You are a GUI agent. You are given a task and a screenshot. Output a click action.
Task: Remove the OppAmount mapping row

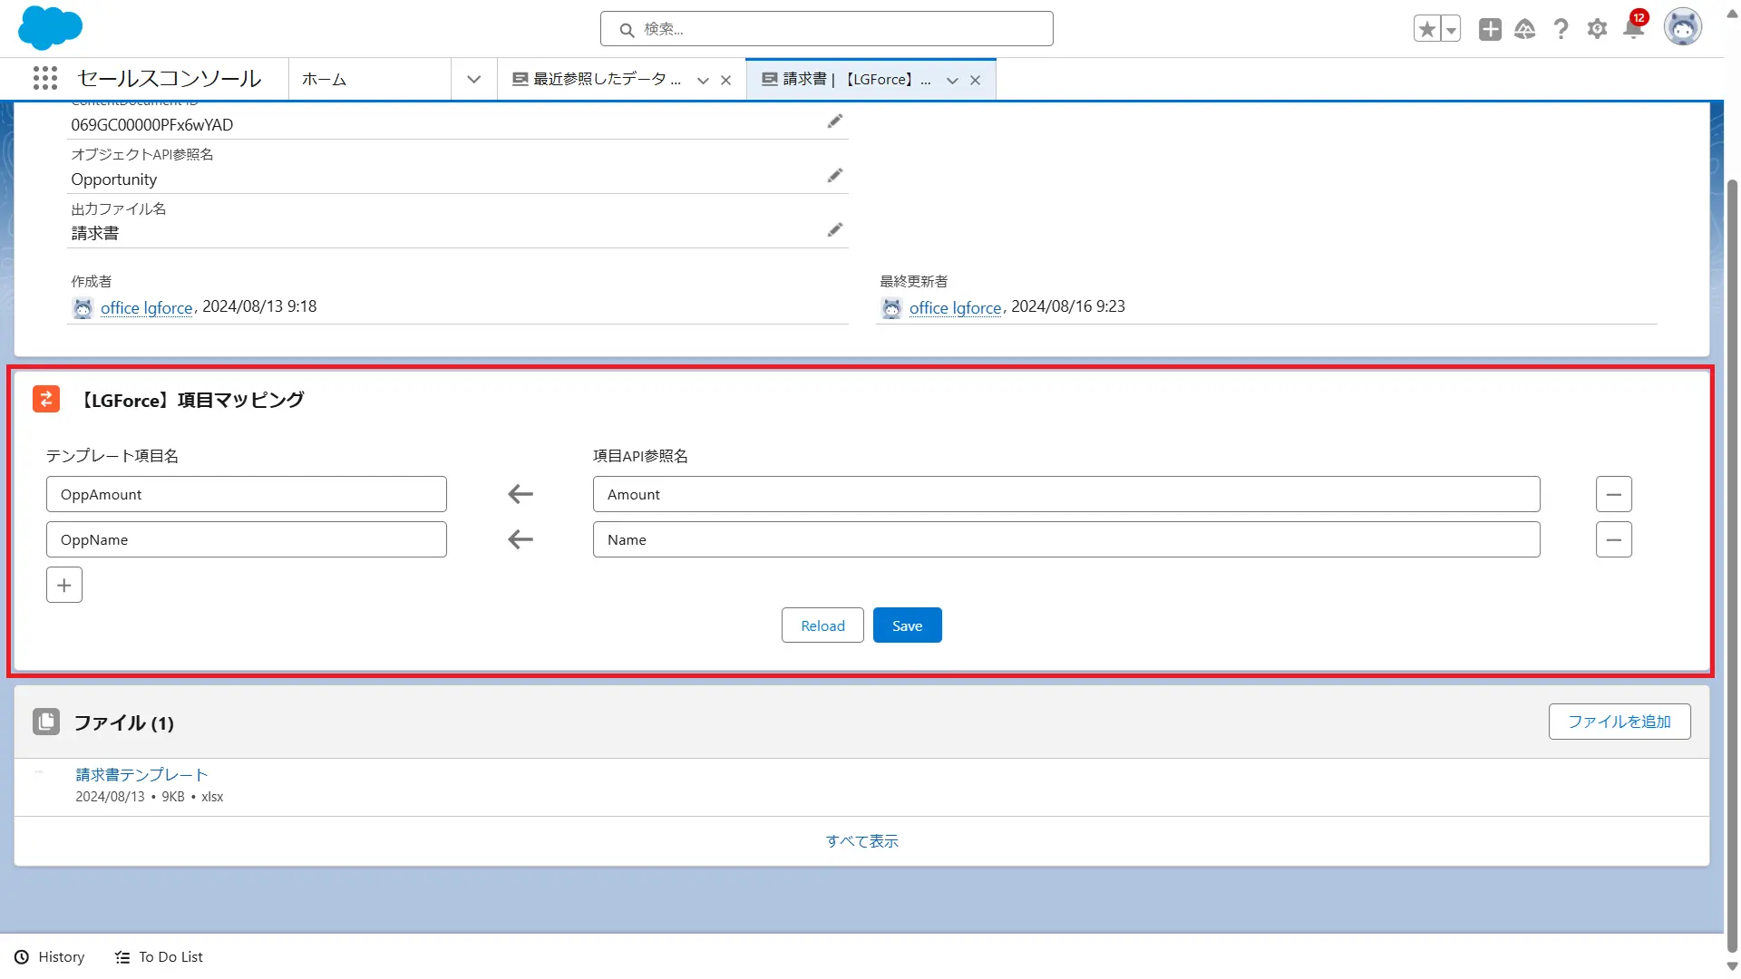click(1613, 494)
